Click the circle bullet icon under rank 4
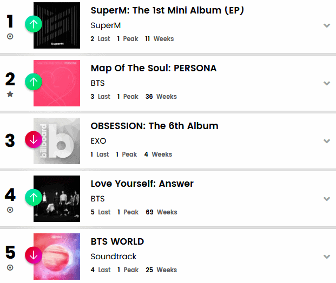 click(10, 210)
